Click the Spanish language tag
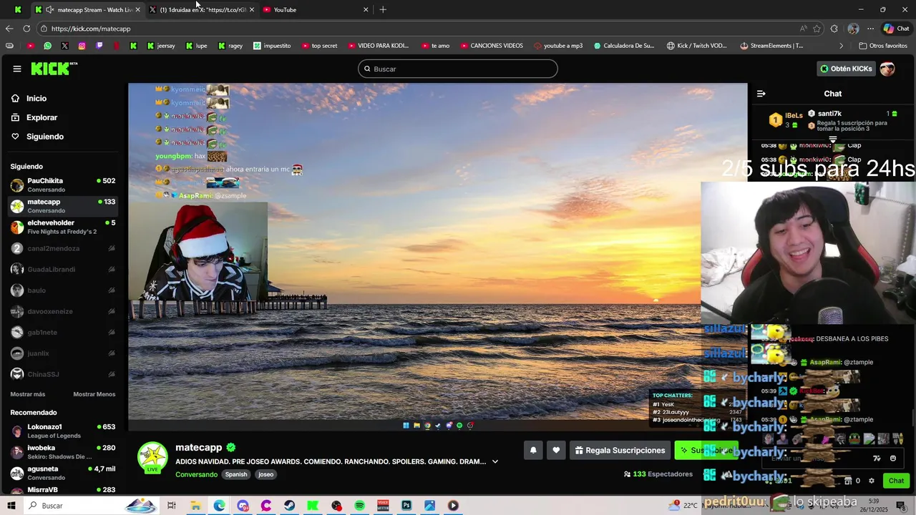 coord(236,474)
